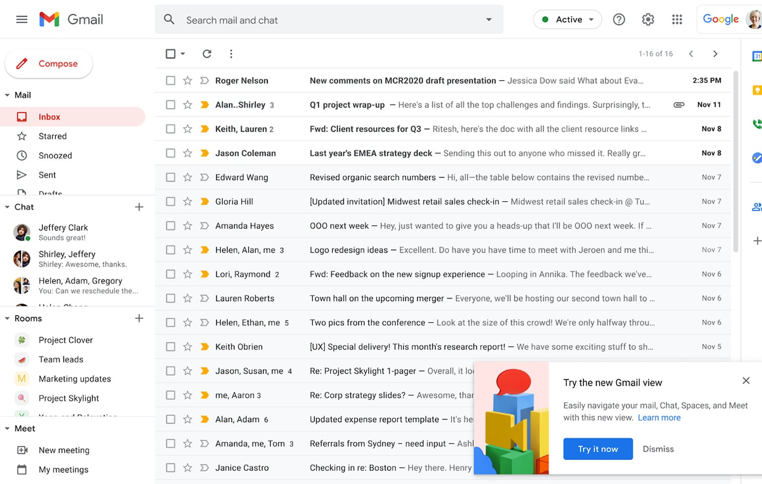Open the Starred folder

click(52, 136)
